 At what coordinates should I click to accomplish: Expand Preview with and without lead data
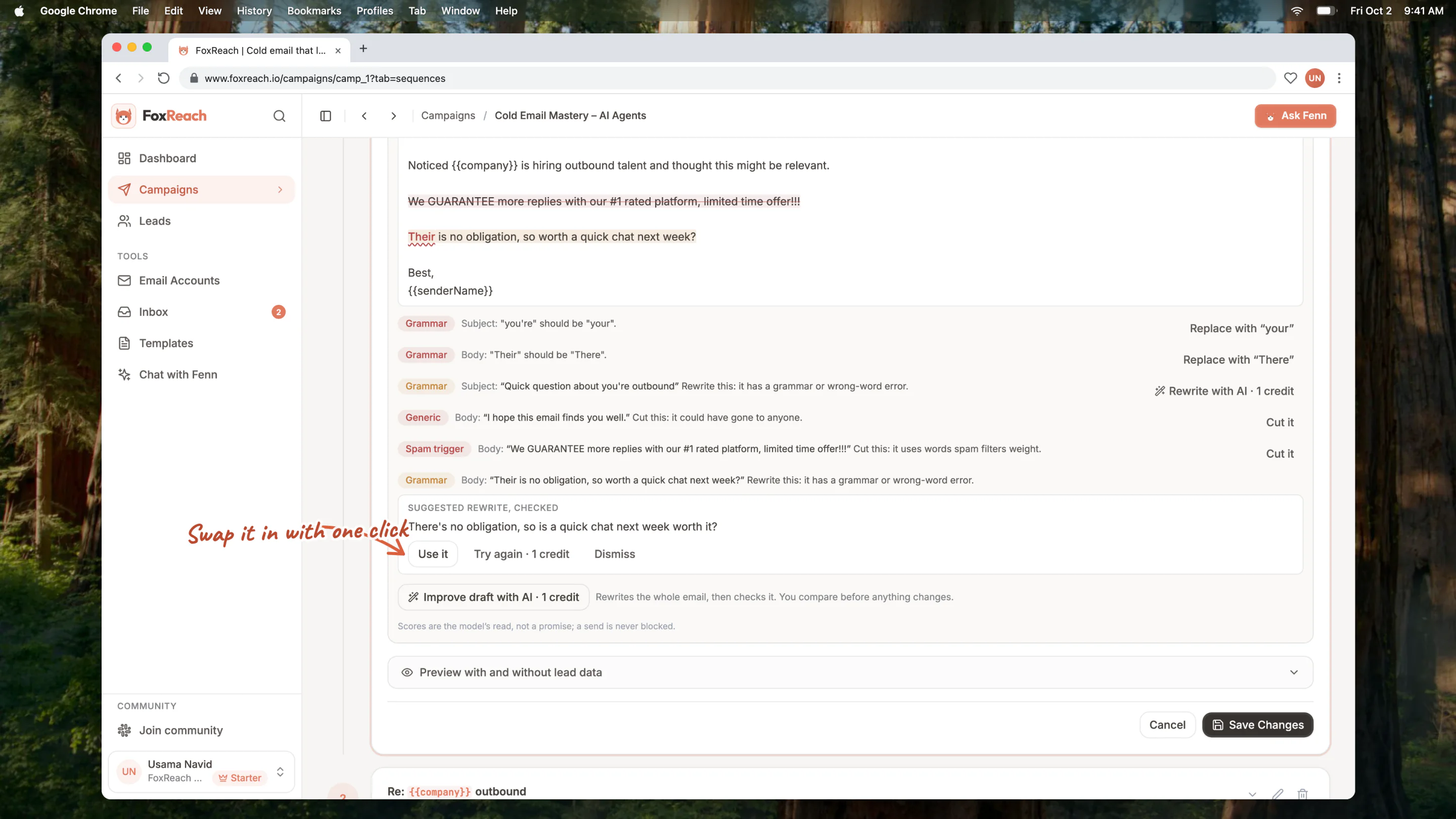coord(850,672)
